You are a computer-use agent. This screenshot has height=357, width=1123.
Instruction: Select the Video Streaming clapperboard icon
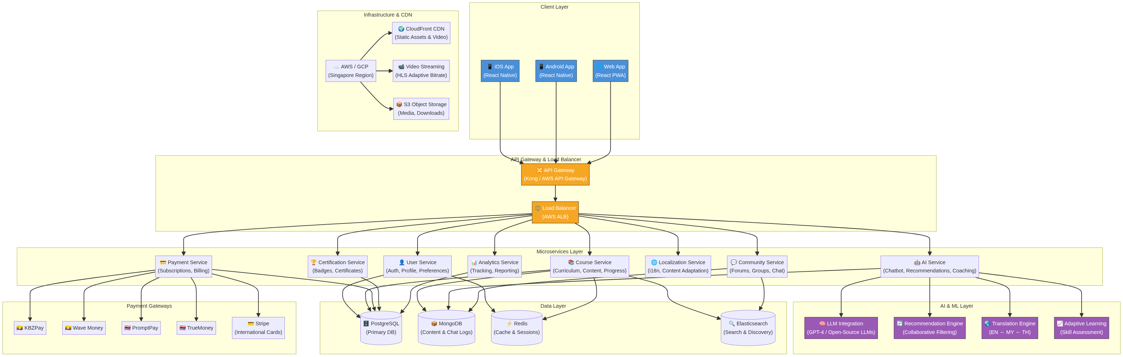click(x=401, y=66)
